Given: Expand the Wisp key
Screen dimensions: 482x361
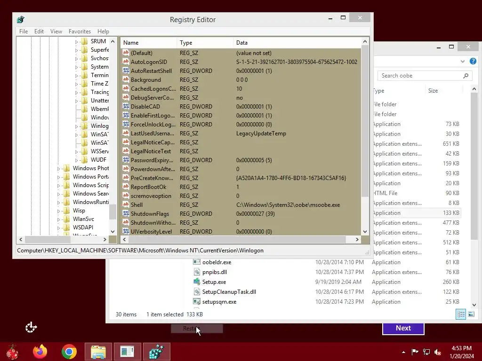Looking at the screenshot, I should click(58, 211).
